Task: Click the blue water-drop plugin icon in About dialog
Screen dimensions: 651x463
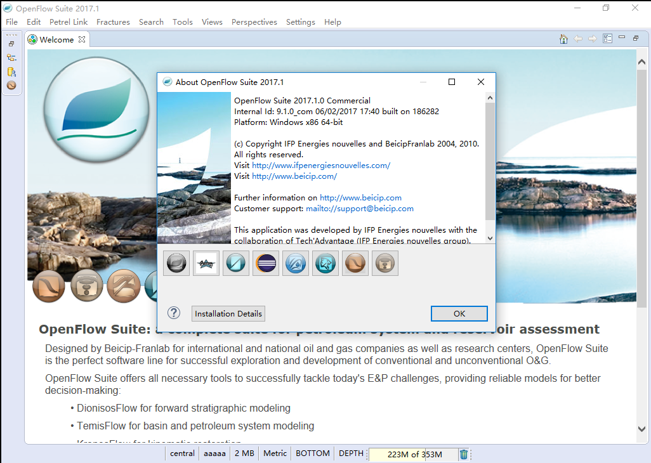Action: tap(296, 263)
